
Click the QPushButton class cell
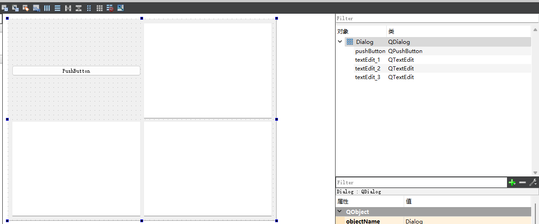[406, 51]
